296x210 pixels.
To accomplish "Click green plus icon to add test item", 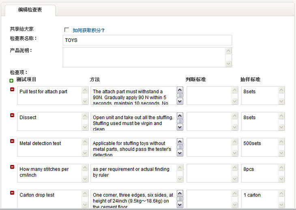I will pos(11,81).
